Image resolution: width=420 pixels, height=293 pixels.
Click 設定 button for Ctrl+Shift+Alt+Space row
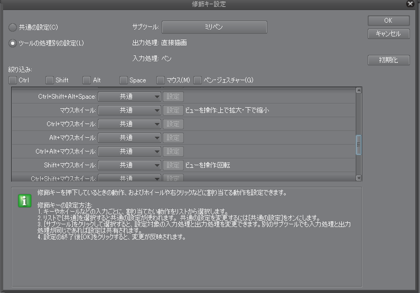(x=173, y=97)
